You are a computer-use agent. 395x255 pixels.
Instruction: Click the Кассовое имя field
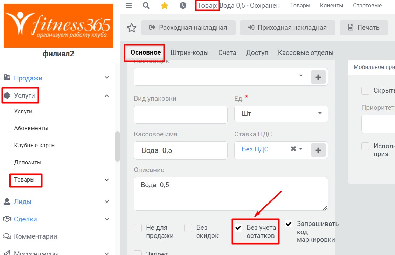point(181,150)
